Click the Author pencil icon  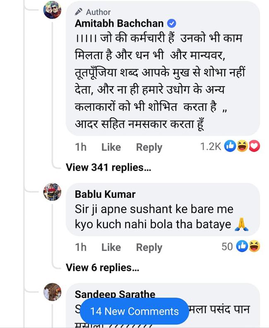[x=79, y=12]
